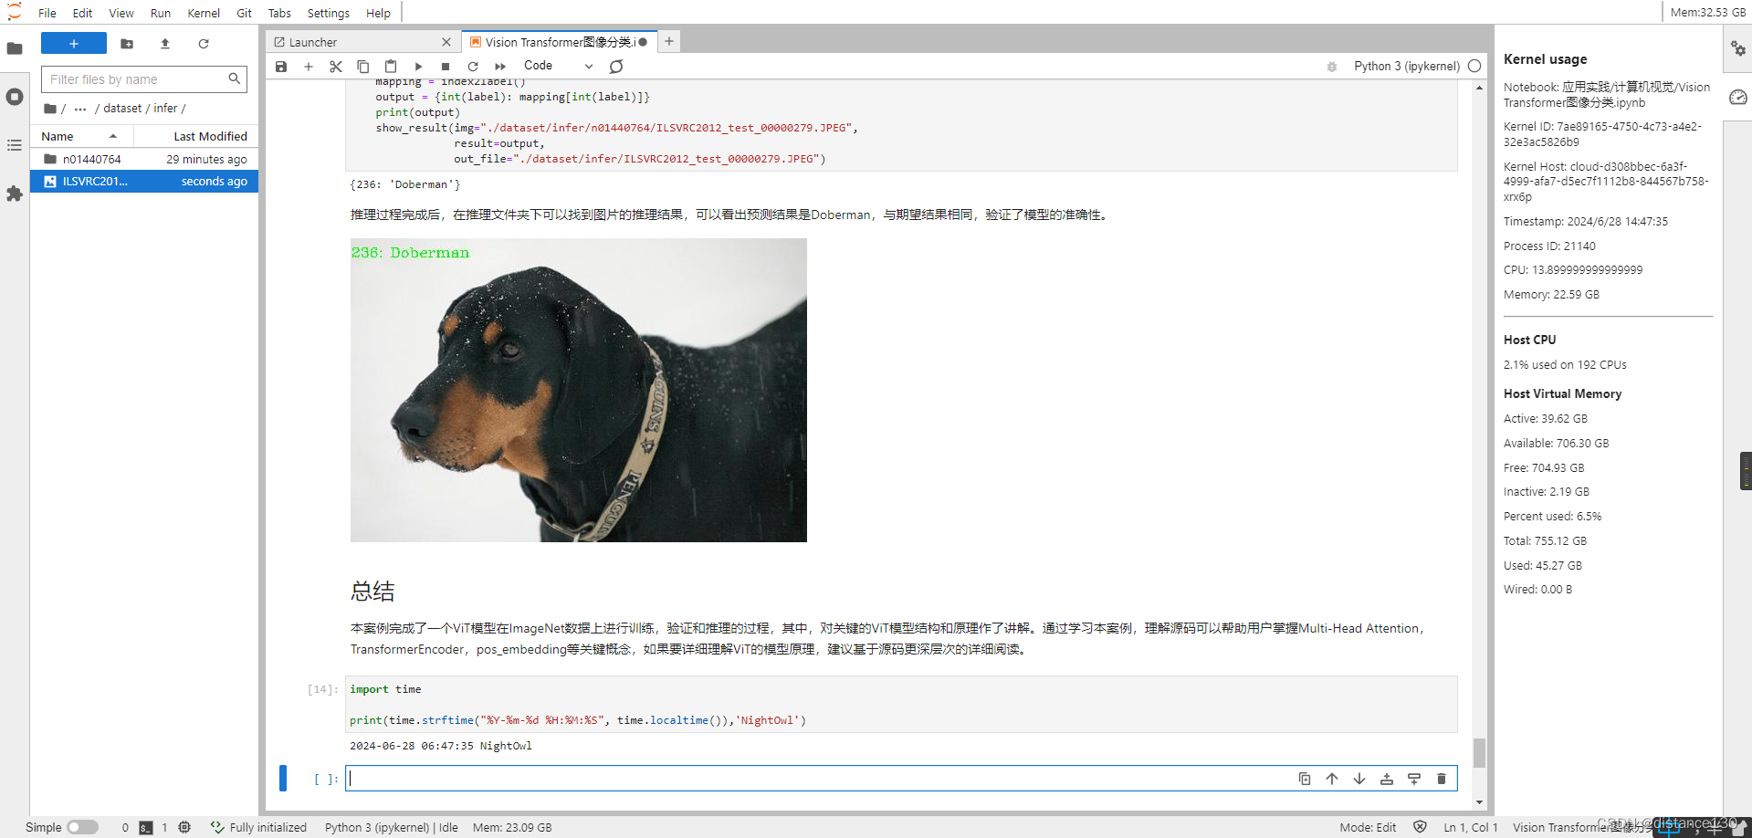Cut the selected cell with scissors icon
Screen dimensions: 1752x838
336,66
